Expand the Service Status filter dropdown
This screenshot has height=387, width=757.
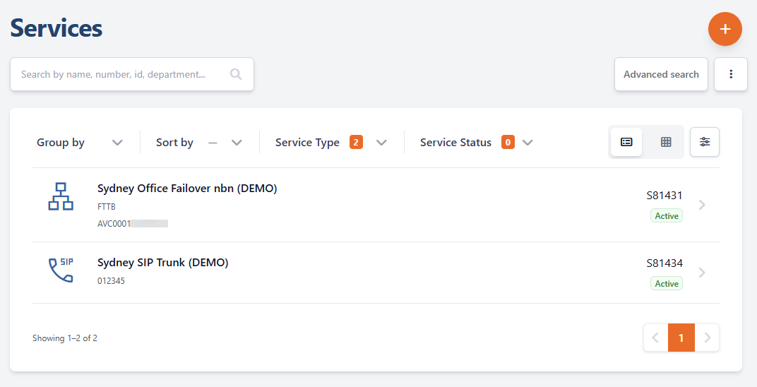click(477, 143)
